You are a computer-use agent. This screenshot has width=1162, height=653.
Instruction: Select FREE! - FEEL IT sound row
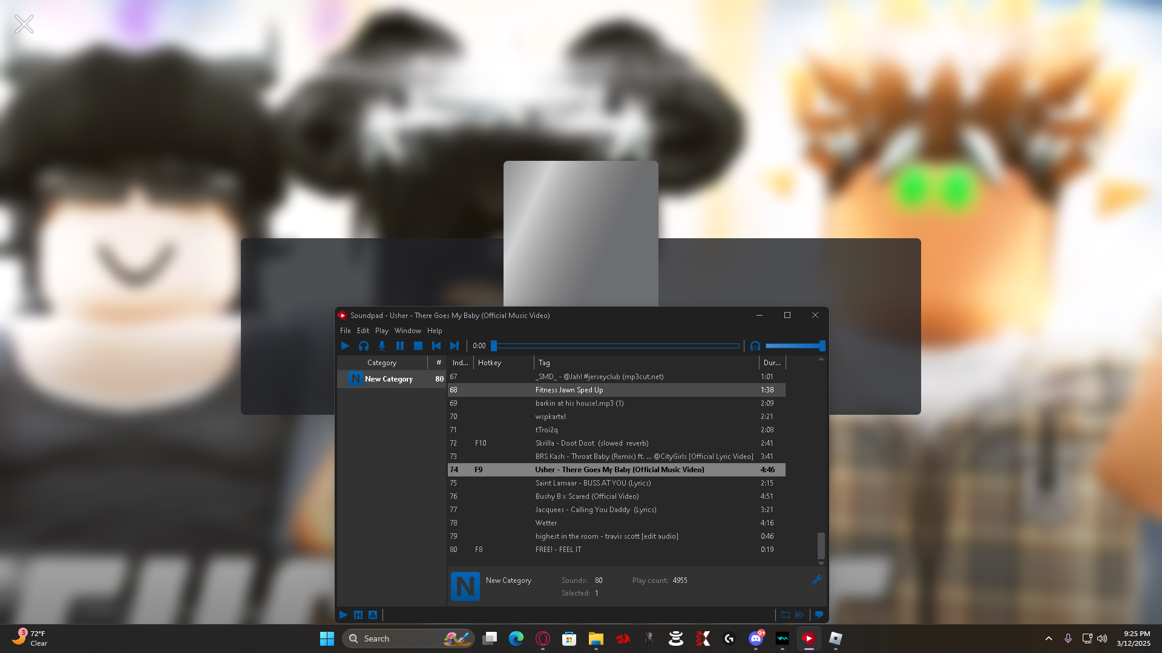[x=617, y=550]
